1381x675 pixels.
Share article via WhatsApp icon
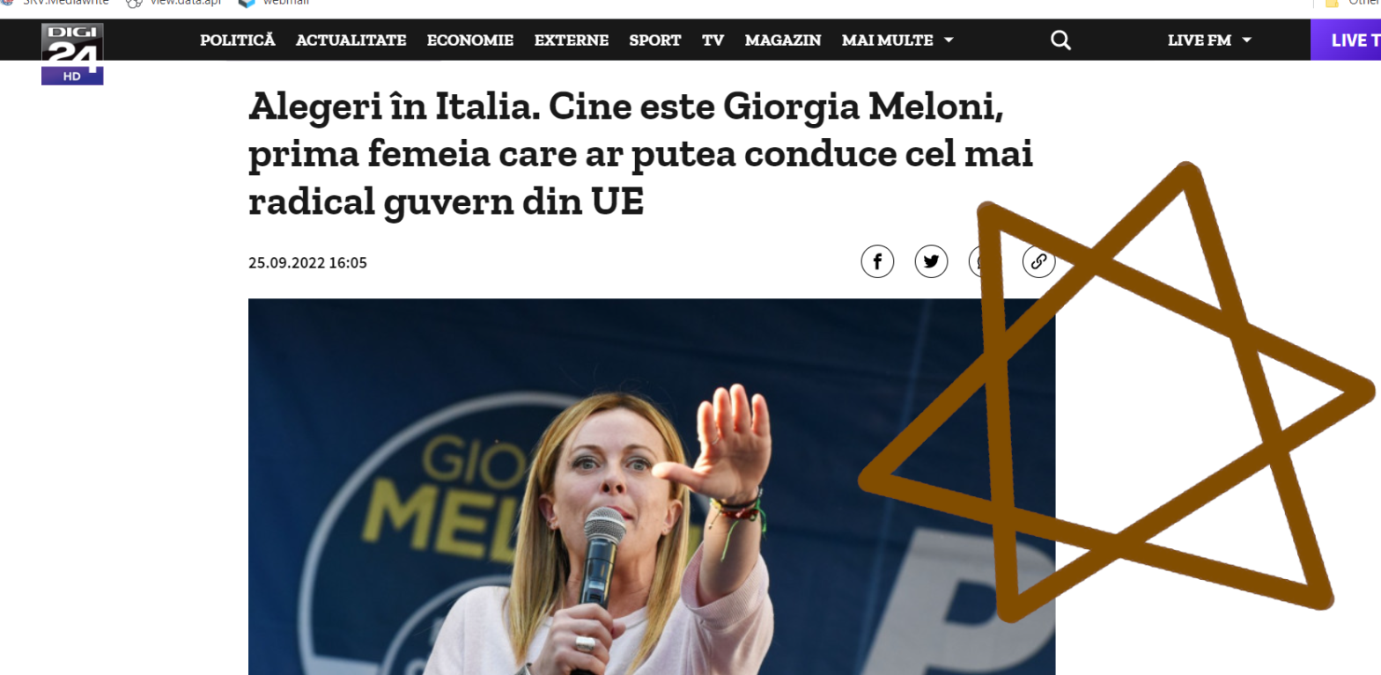coord(985,261)
